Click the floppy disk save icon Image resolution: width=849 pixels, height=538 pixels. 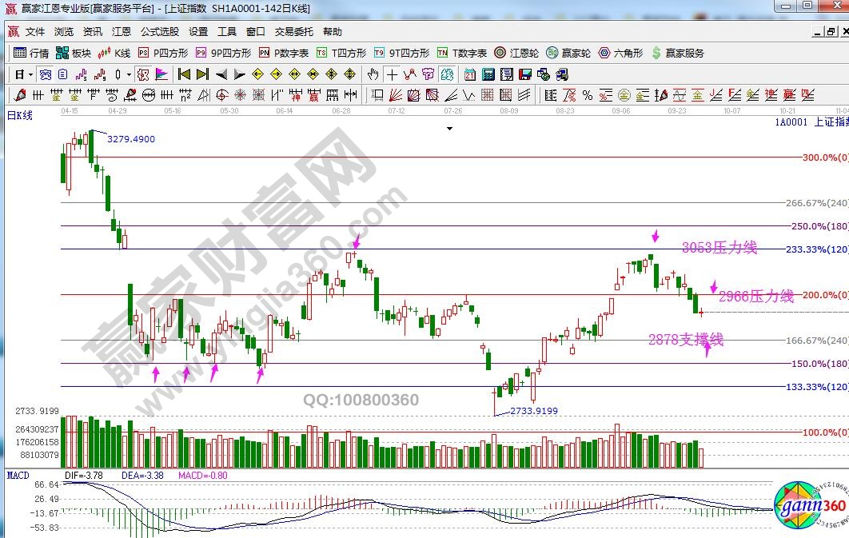tap(525, 74)
